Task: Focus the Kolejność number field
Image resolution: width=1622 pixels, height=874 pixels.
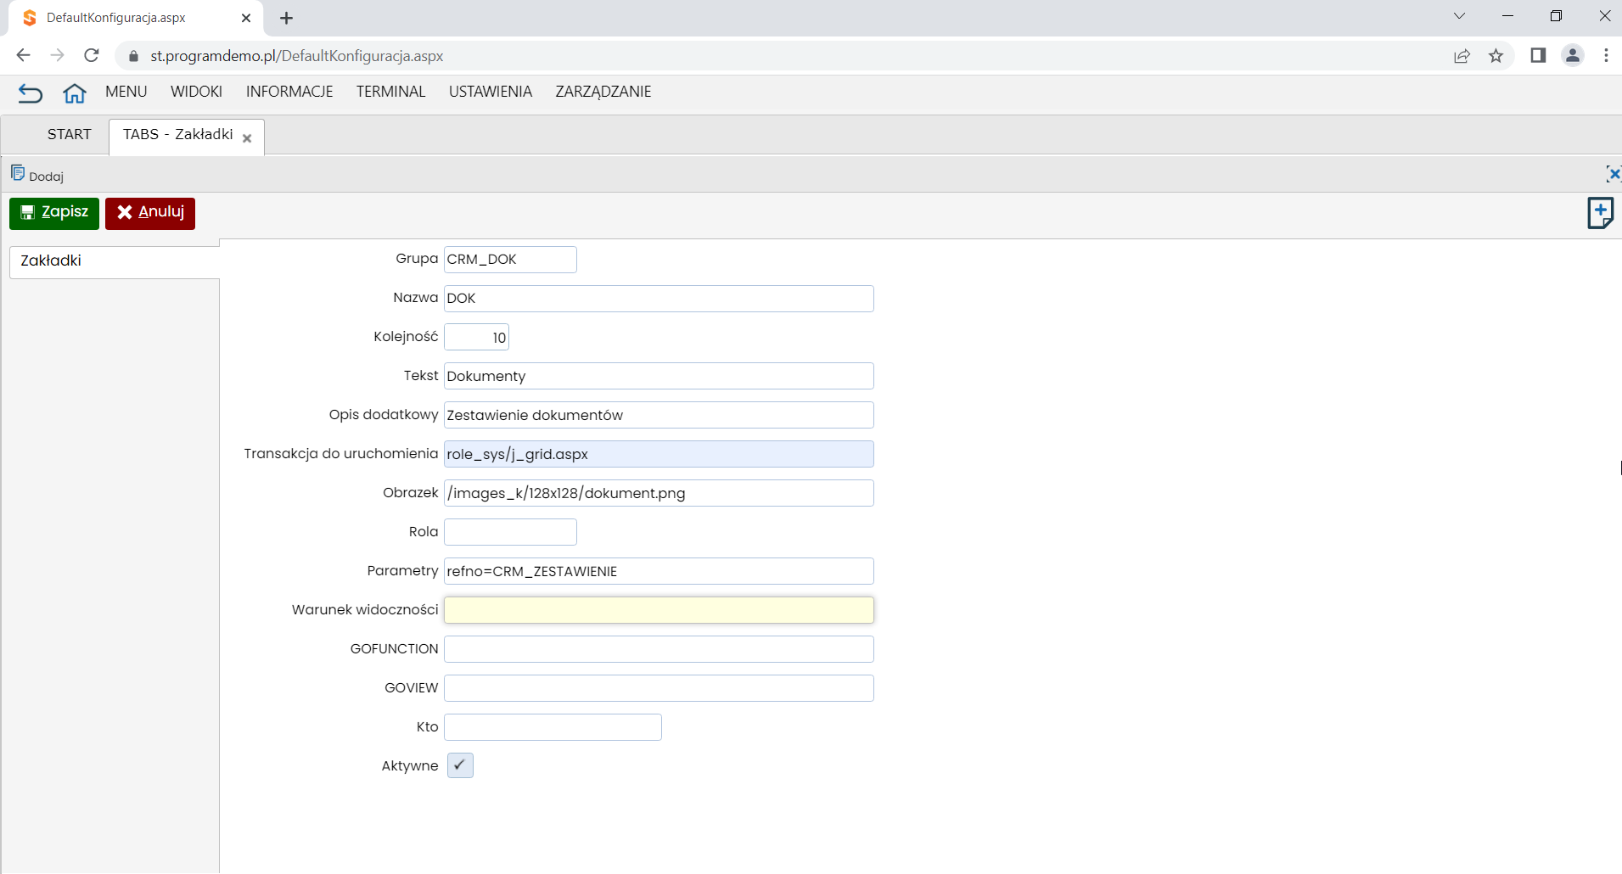Action: pos(476,338)
